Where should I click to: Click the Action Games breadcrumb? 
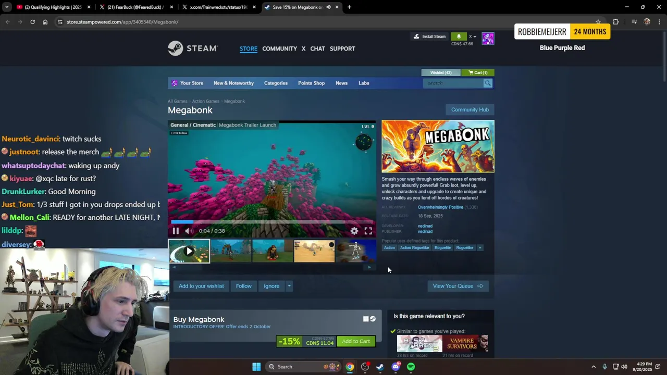(205, 102)
